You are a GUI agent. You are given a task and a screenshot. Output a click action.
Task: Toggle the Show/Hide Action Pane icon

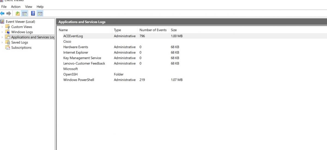tap(40, 13)
